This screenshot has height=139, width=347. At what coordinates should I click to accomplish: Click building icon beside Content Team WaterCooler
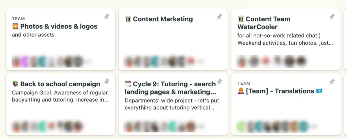[241, 19]
